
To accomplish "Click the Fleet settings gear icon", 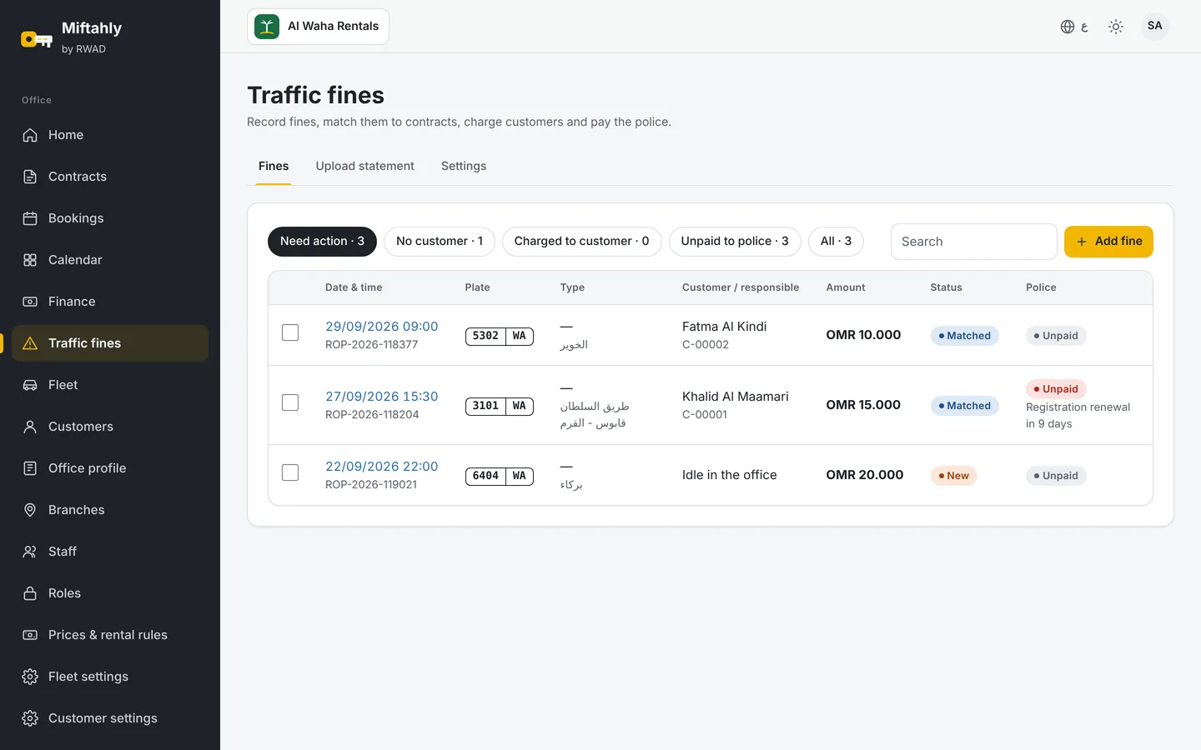I will [30, 677].
